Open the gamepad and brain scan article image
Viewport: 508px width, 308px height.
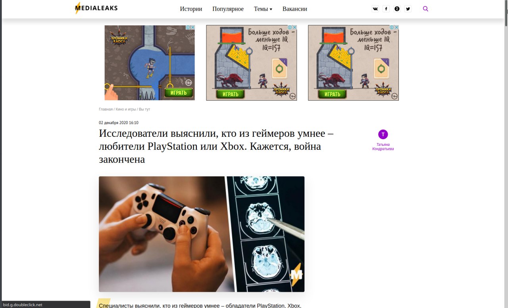coord(202,234)
